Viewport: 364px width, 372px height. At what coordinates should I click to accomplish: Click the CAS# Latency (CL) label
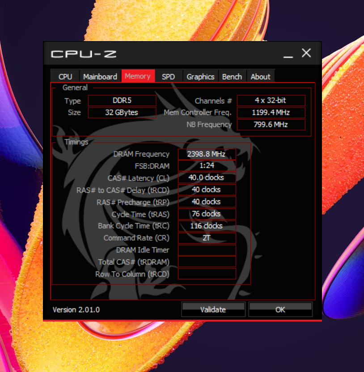coord(138,178)
